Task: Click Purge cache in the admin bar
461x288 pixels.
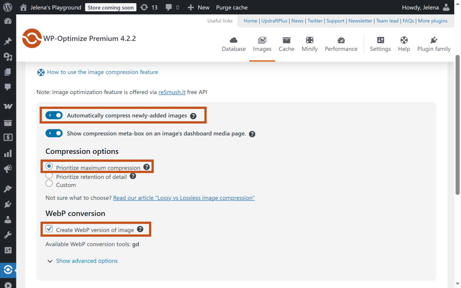Action: [232, 7]
